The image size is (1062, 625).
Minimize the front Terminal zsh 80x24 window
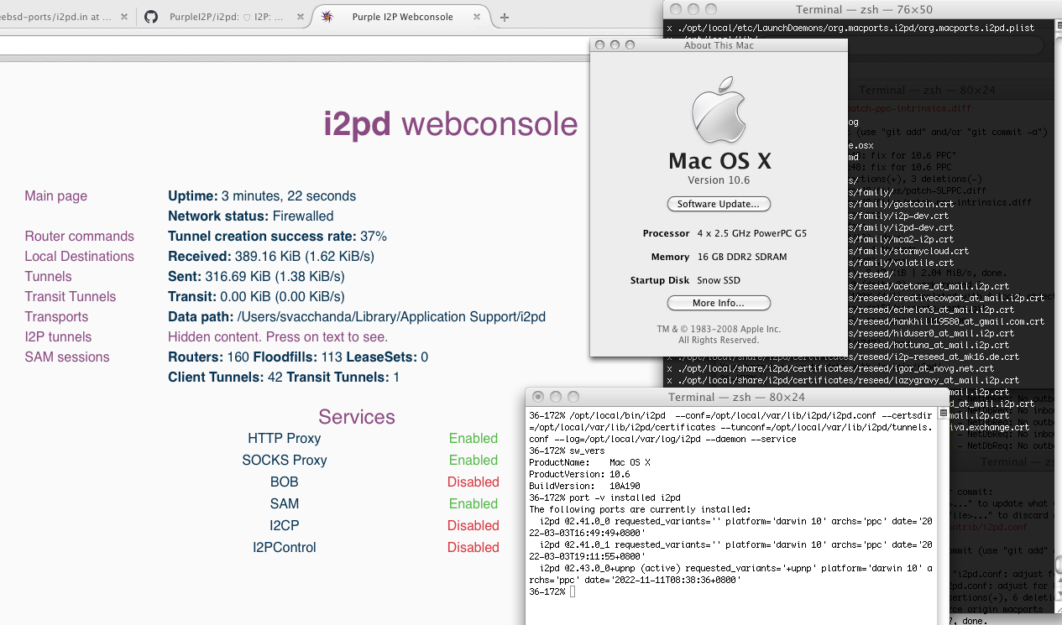tap(556, 397)
